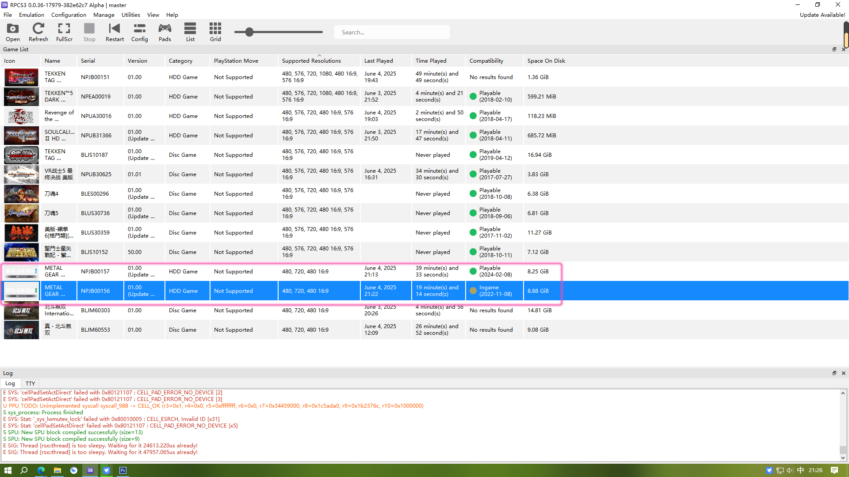
Task: Open the Configuration menu
Action: click(69, 15)
